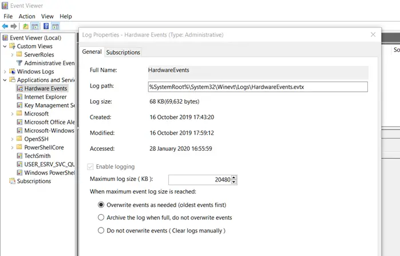Image resolution: width=400 pixels, height=256 pixels.
Task: Increase maximum log size with up arrow
Action: coord(235,177)
